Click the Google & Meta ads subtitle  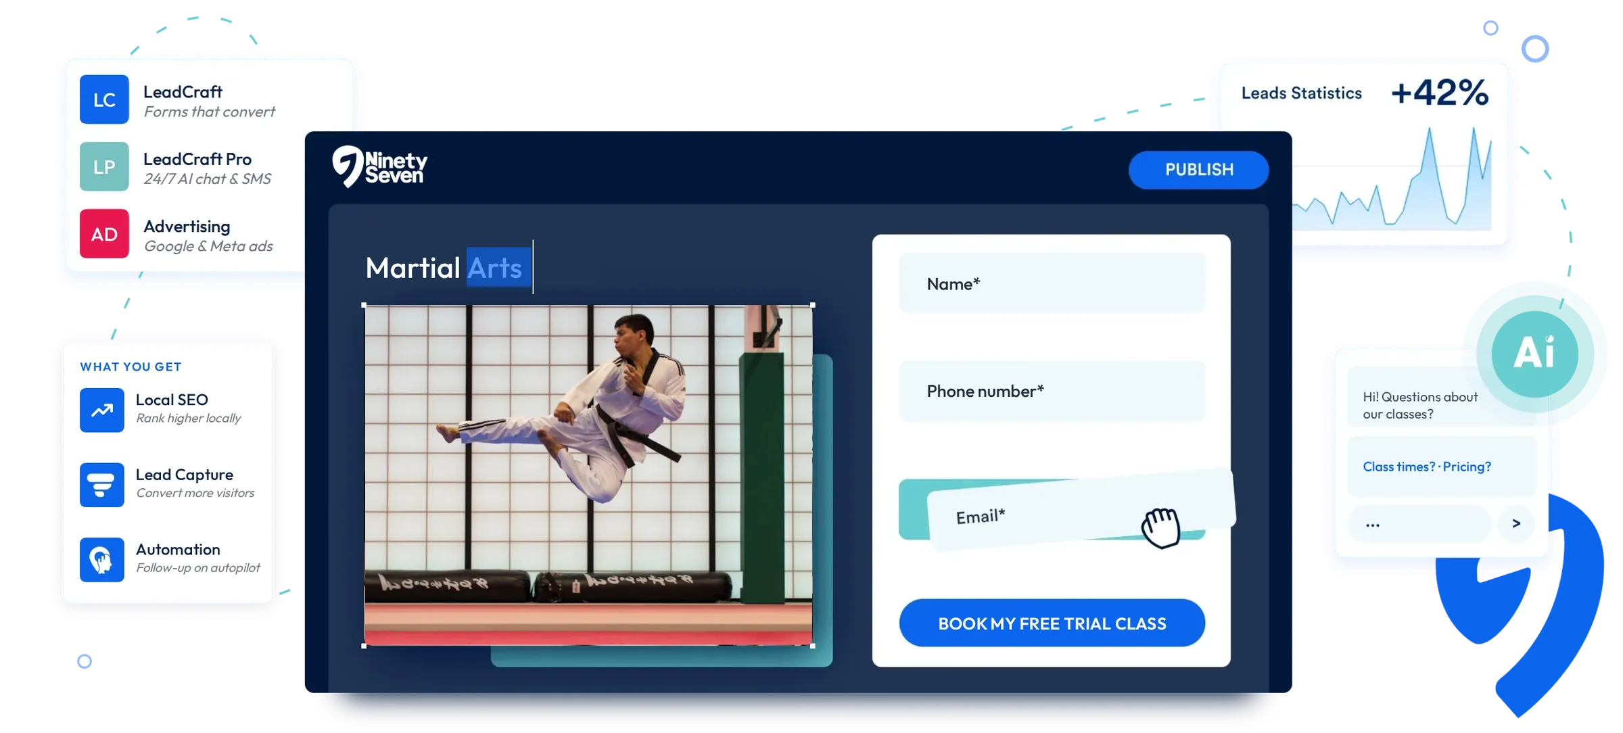[x=208, y=246]
